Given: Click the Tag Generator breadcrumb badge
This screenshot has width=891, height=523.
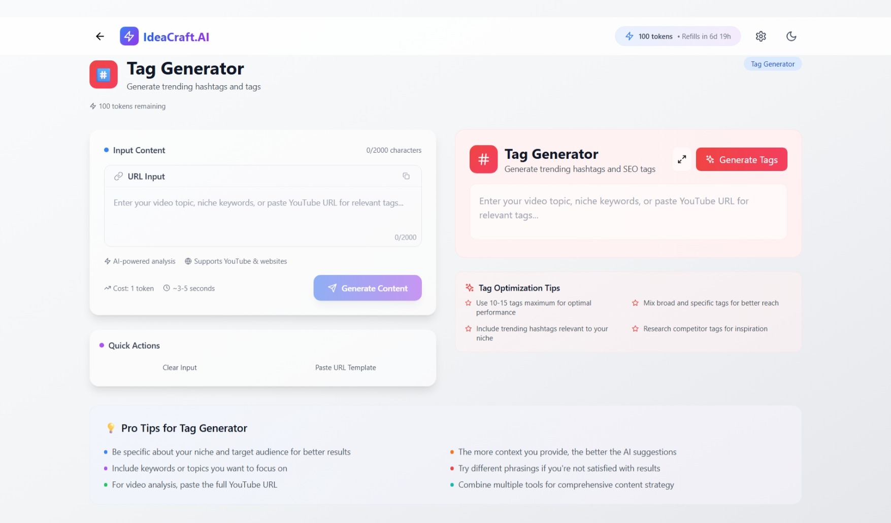Looking at the screenshot, I should tap(772, 64).
